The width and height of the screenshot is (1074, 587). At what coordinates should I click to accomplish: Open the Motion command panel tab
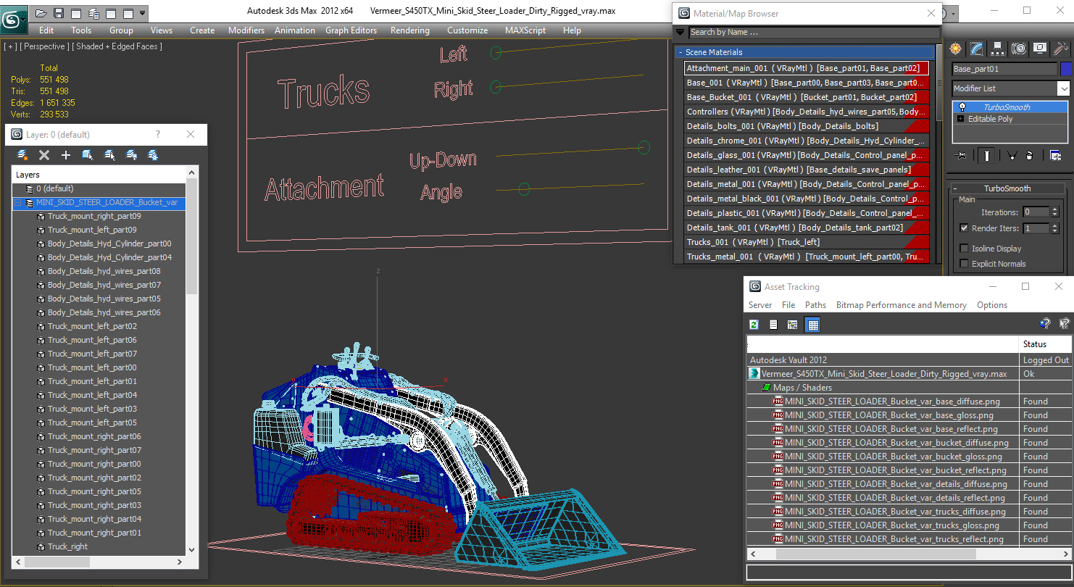pos(1019,49)
